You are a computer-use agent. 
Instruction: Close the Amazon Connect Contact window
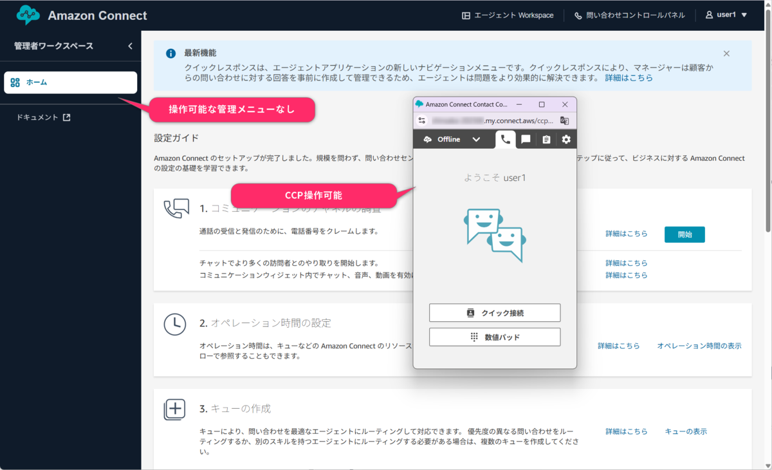click(565, 104)
